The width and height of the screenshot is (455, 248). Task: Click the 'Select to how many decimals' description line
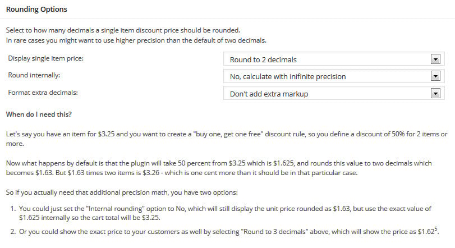coord(123,30)
